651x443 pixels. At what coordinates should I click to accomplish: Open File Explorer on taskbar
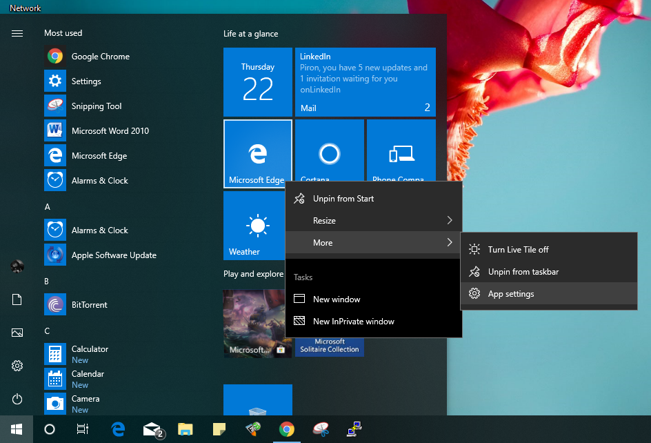point(186,429)
